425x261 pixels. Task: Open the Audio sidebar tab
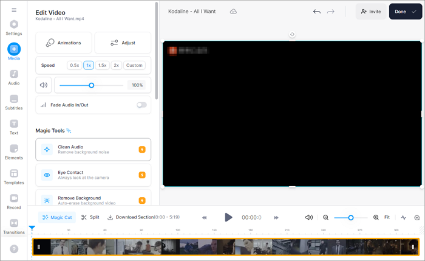pos(14,77)
